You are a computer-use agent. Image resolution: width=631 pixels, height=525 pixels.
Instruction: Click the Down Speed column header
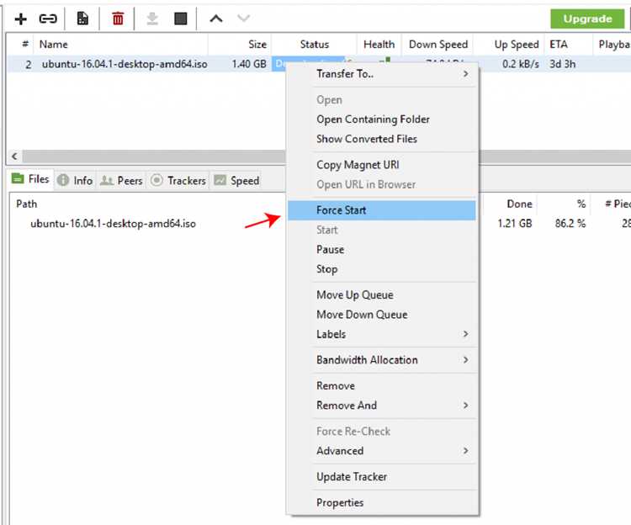point(437,45)
